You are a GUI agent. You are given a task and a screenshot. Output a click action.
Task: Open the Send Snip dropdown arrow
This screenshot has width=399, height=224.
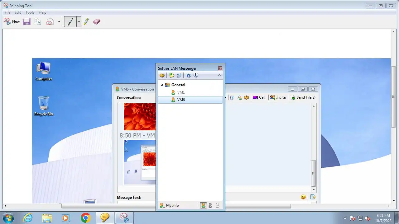pos(59,21)
